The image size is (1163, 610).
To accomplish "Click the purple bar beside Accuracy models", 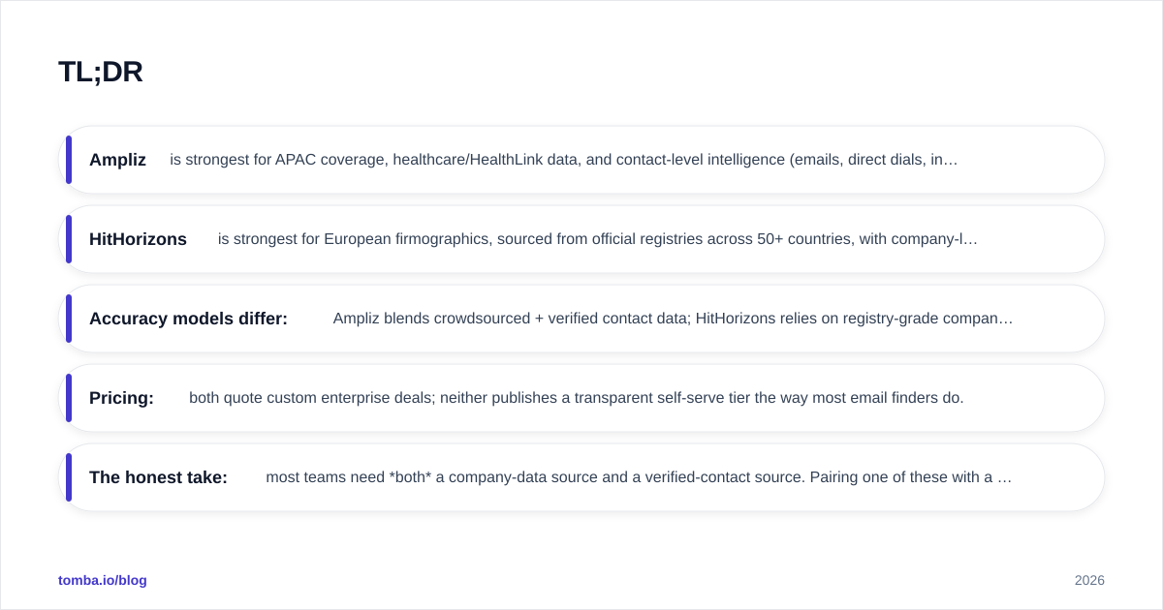I will coord(69,319).
